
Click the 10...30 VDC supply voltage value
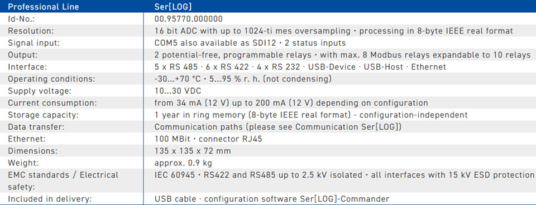click(x=178, y=91)
